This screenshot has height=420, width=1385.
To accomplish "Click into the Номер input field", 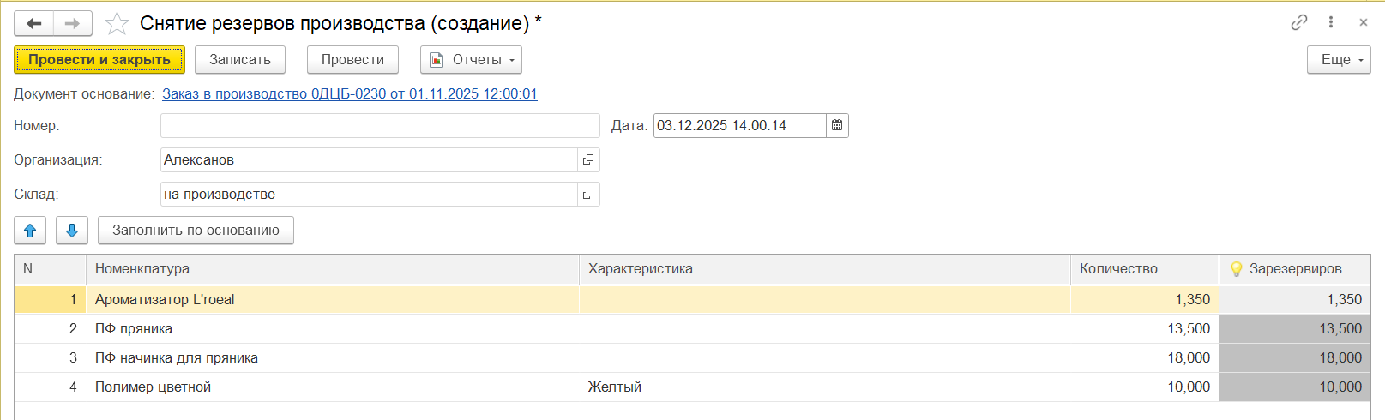I will point(379,126).
